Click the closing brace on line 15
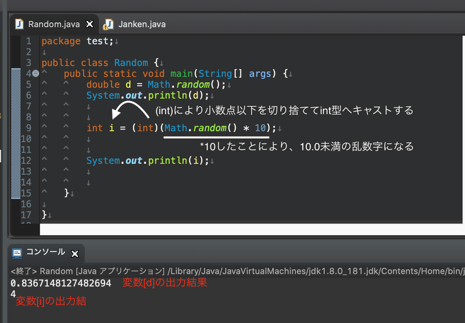Image resolution: width=465 pixels, height=323 pixels. tap(67, 193)
